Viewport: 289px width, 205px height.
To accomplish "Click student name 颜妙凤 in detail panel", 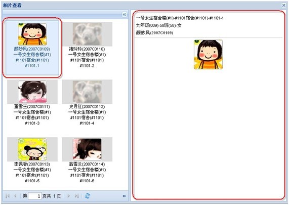I will [x=143, y=32].
